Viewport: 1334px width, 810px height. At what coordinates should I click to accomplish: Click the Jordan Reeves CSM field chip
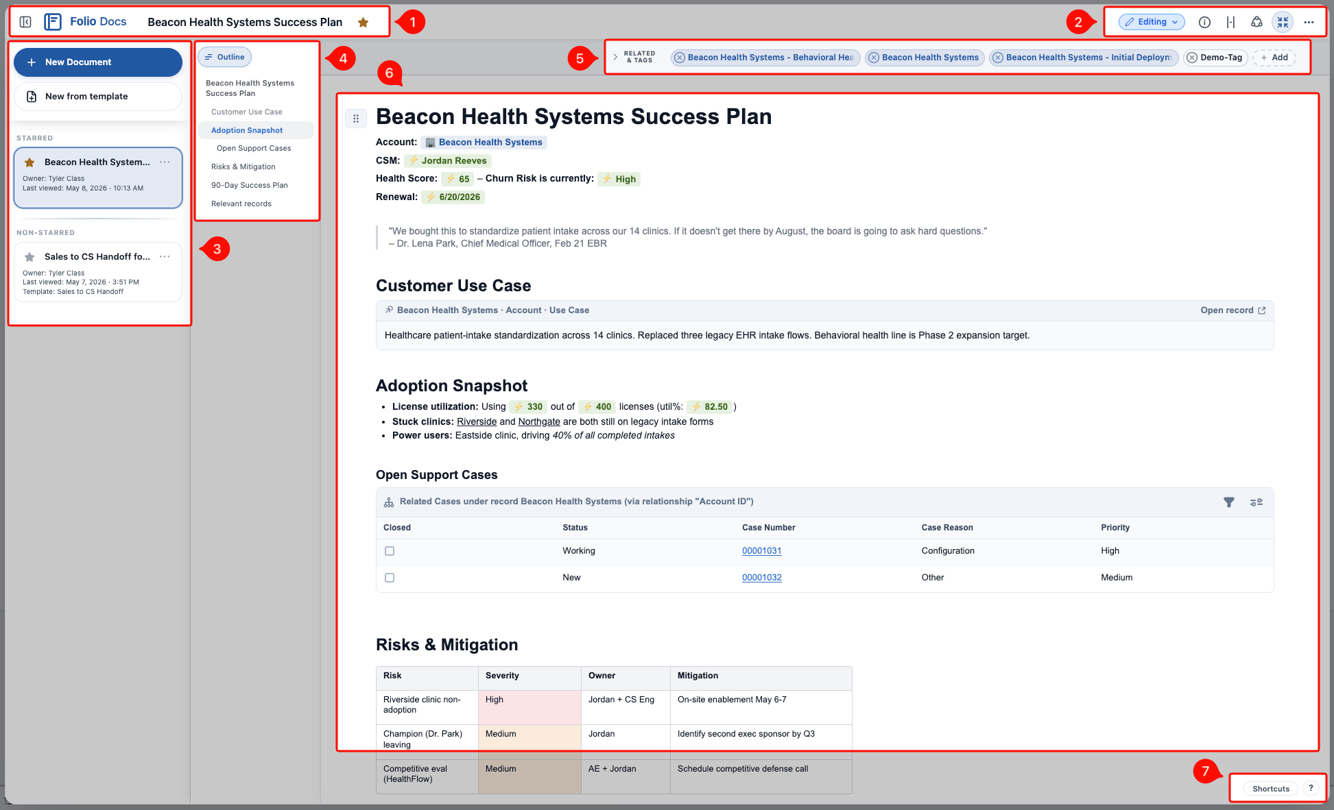tap(448, 161)
